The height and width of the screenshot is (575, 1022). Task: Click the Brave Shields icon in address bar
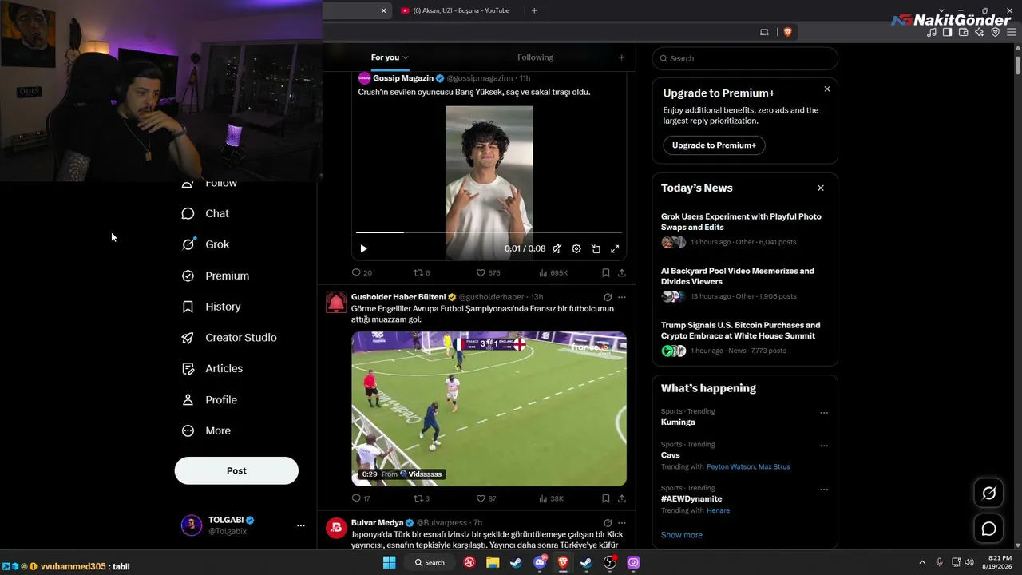[x=788, y=32]
